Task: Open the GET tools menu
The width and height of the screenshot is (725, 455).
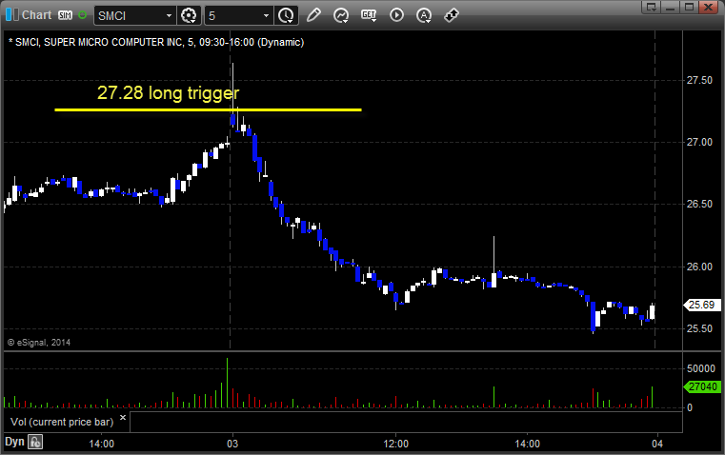Action: pos(369,15)
